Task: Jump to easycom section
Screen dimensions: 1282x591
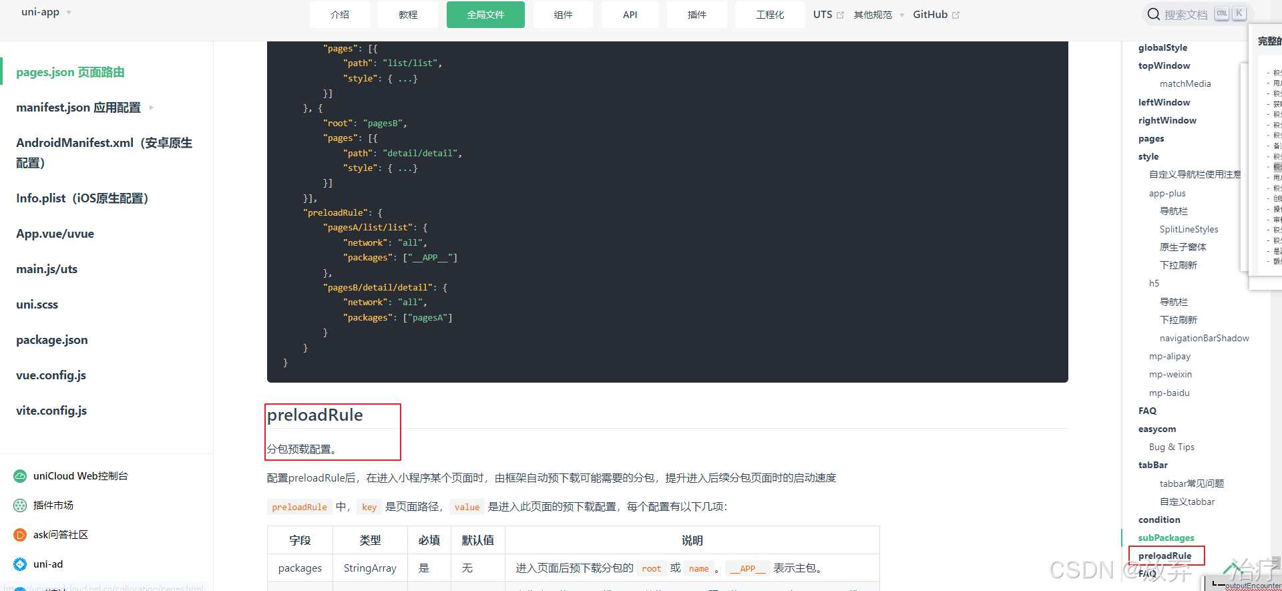Action: click(x=1157, y=429)
